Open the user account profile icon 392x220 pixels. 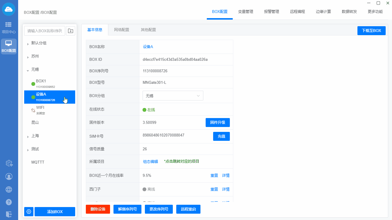(x=9, y=176)
